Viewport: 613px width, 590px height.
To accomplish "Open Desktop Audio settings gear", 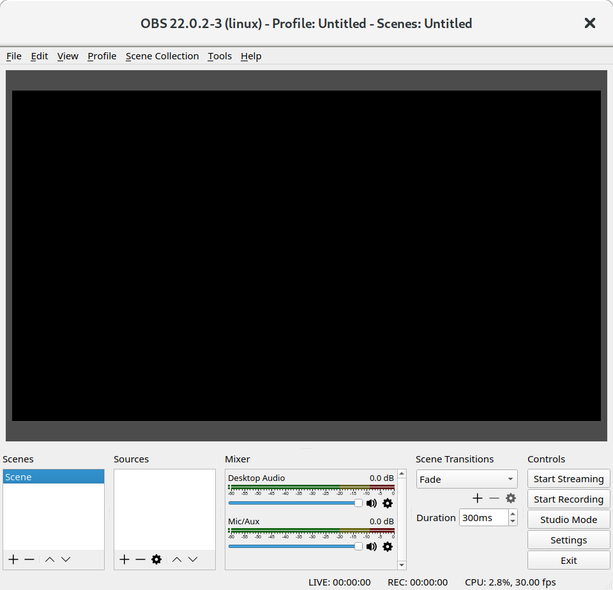I will (388, 503).
